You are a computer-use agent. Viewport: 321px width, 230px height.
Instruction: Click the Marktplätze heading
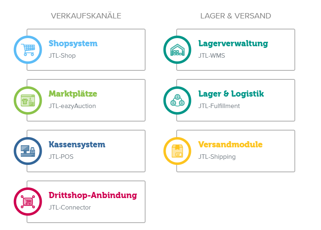[x=73, y=94]
